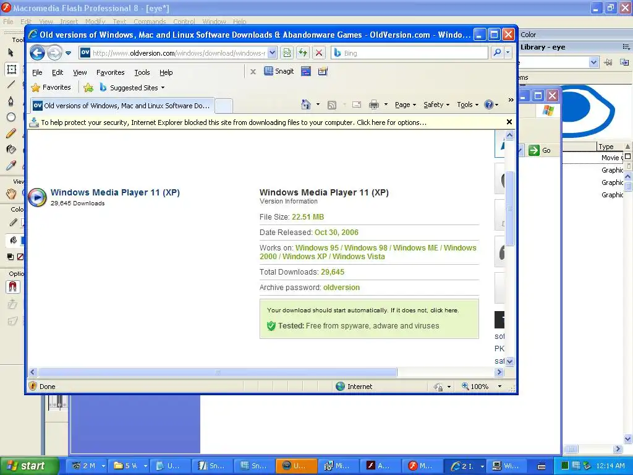Click the horizontal scrollbar thumb in IE
Image resolution: width=633 pixels, height=475 pixels.
[x=218, y=372]
